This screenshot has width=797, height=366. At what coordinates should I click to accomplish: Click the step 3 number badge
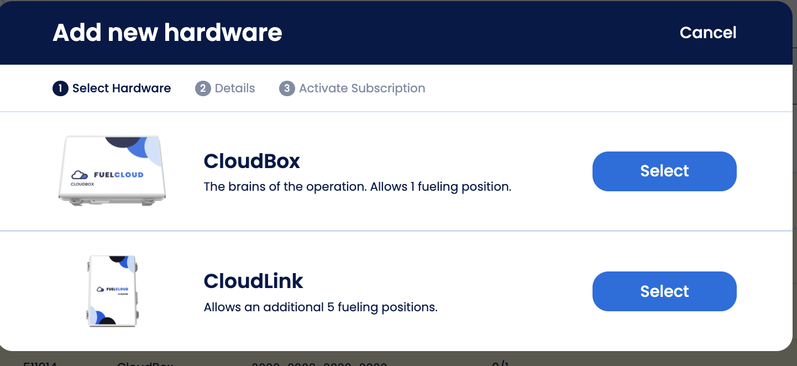click(x=287, y=88)
